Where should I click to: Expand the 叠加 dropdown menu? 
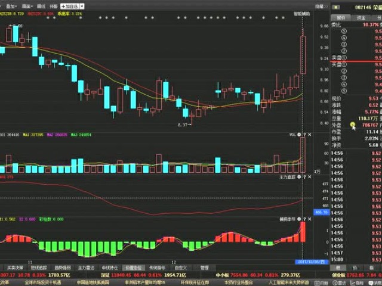coord(11,6)
